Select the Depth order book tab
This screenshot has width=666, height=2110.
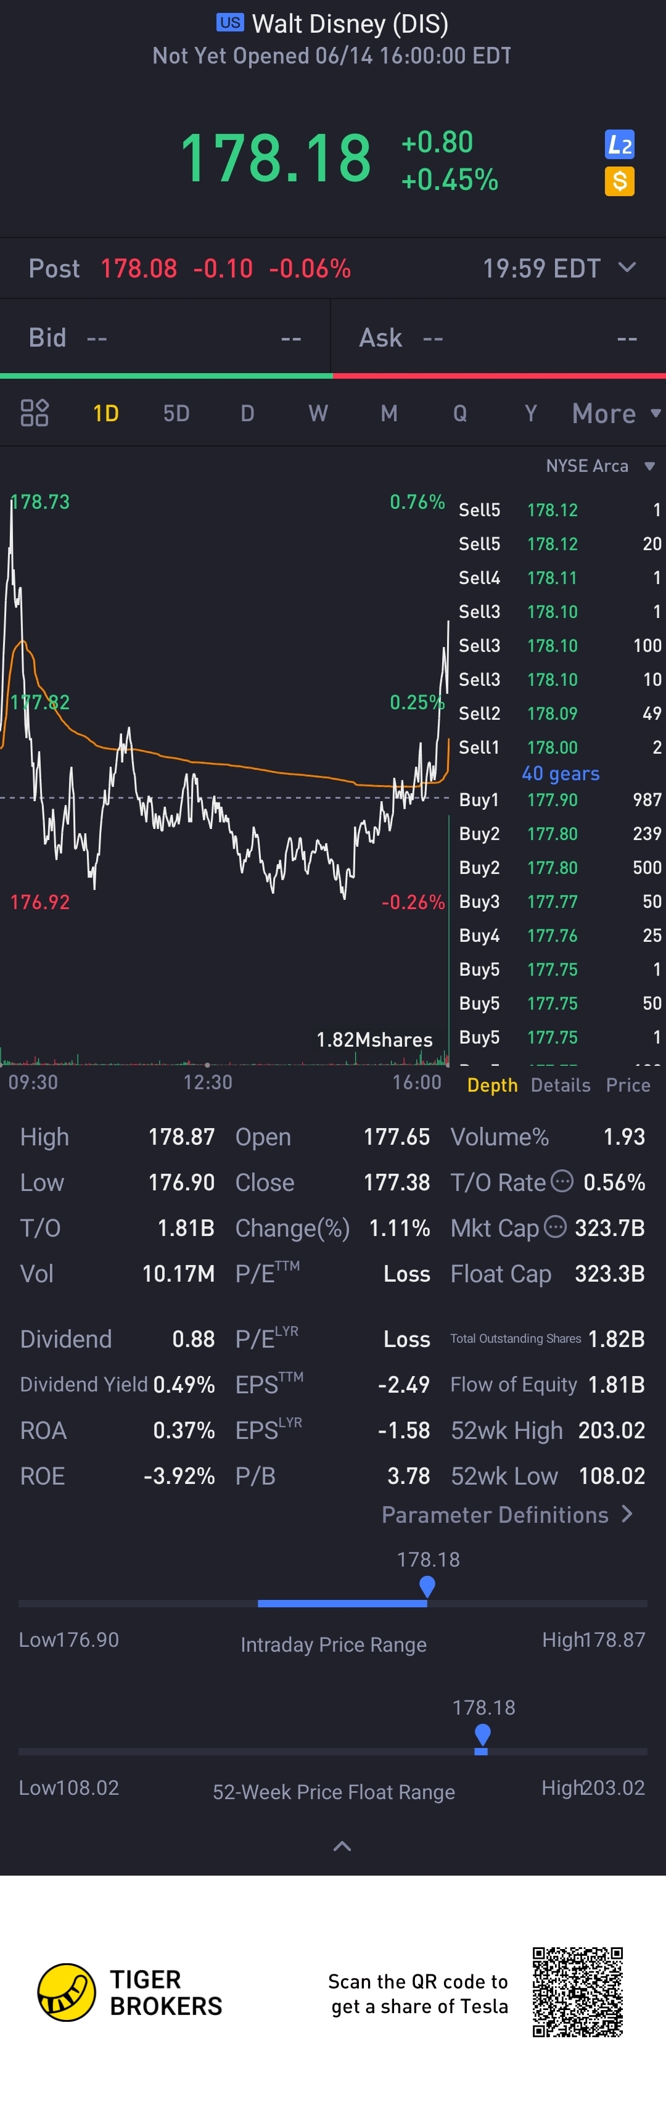click(x=492, y=1084)
